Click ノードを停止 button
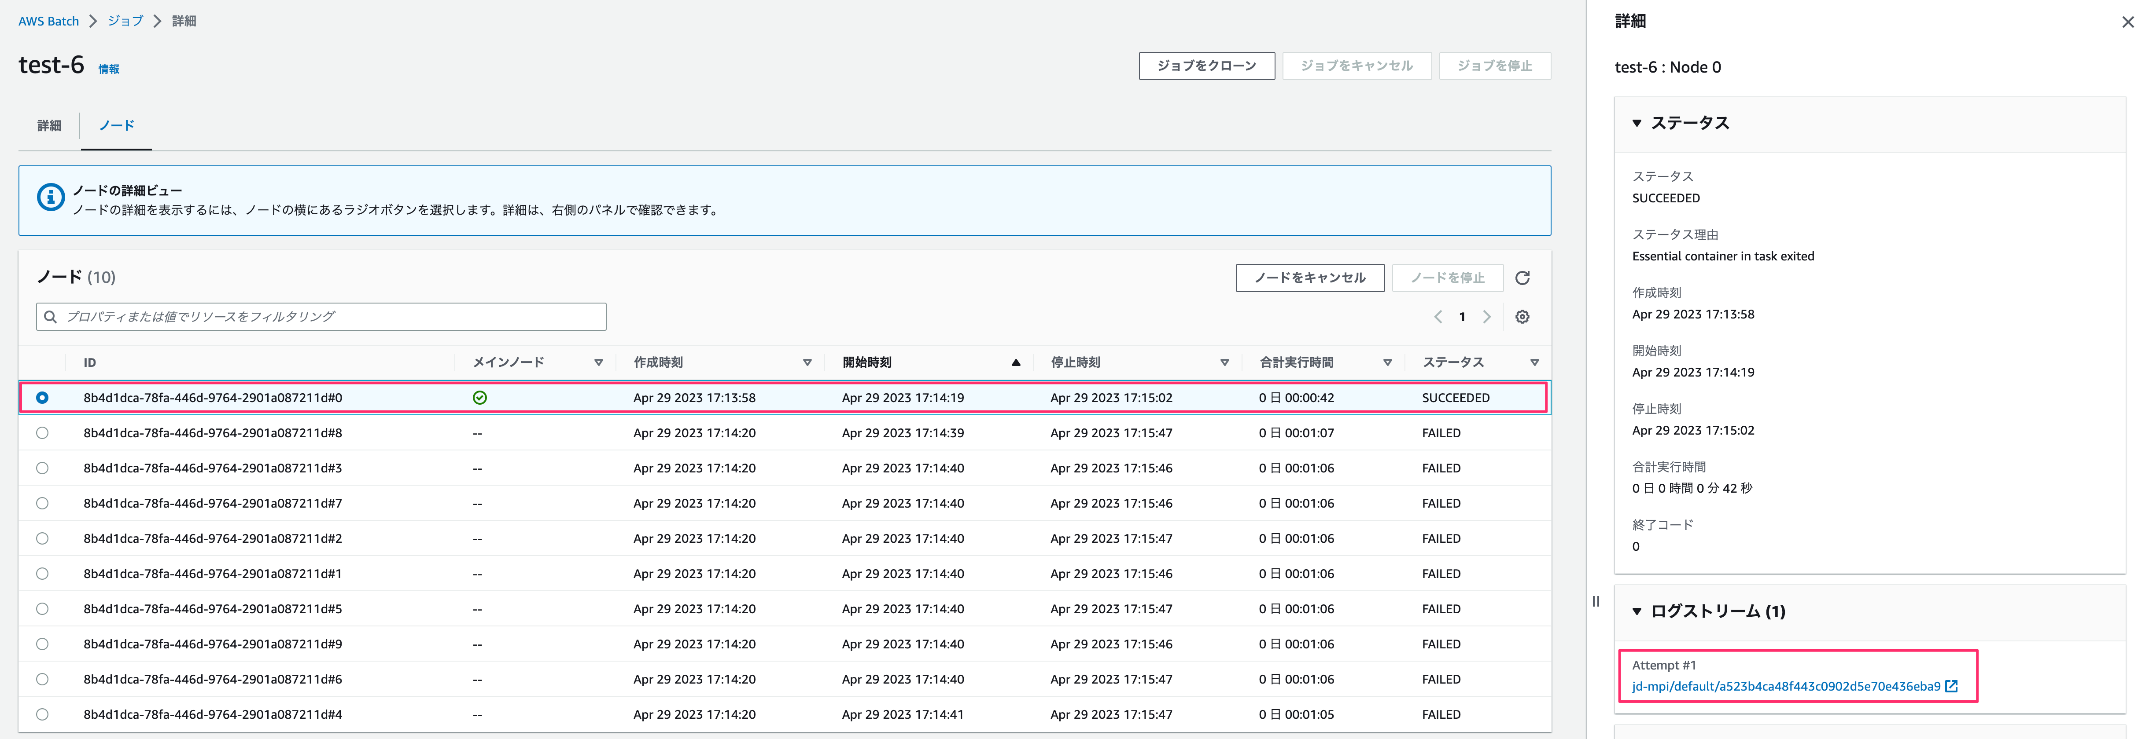Viewport: 2138px width, 739px height. [1448, 278]
